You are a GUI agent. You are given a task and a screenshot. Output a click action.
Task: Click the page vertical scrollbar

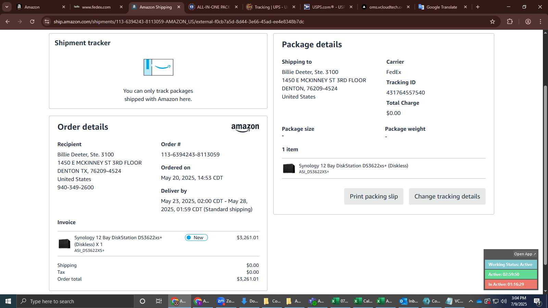[x=545, y=175]
